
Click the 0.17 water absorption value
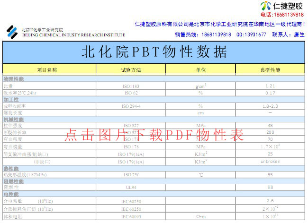click(x=270, y=93)
